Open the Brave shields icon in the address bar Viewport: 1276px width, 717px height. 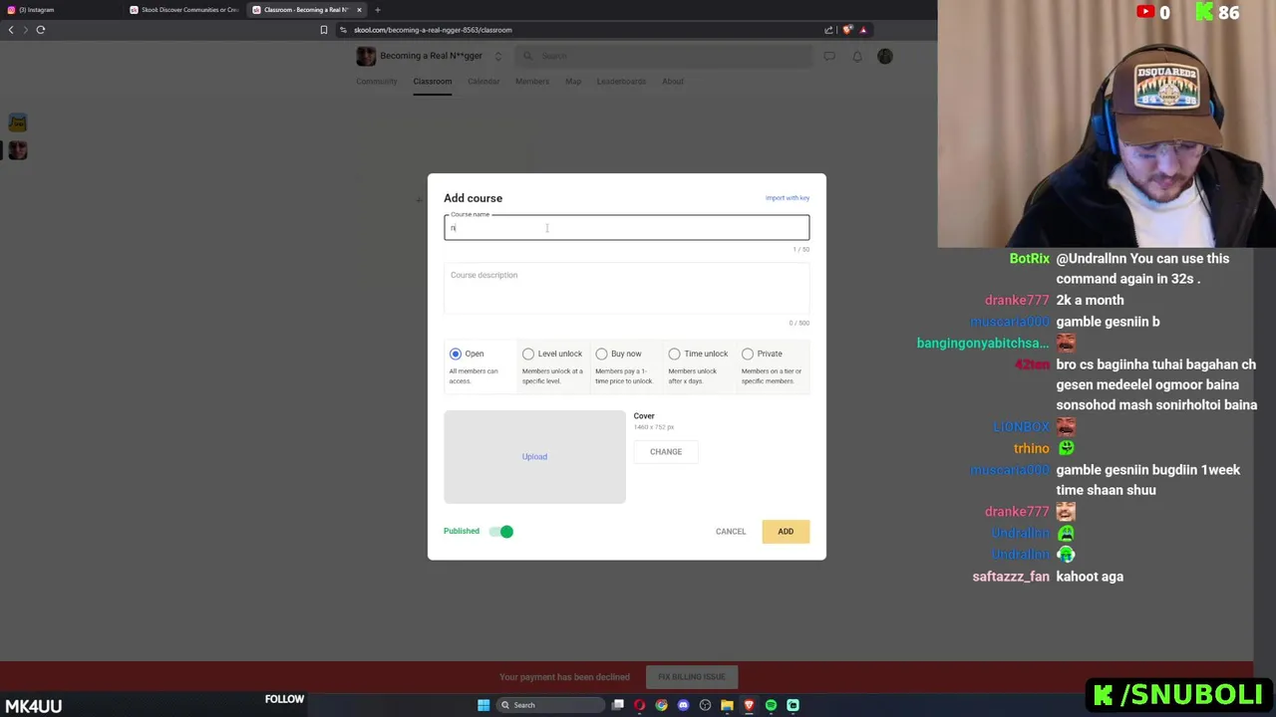pyautogui.click(x=847, y=30)
